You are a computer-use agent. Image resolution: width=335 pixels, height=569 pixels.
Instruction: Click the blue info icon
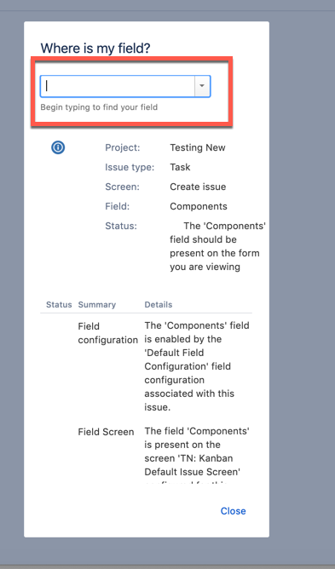tap(58, 147)
